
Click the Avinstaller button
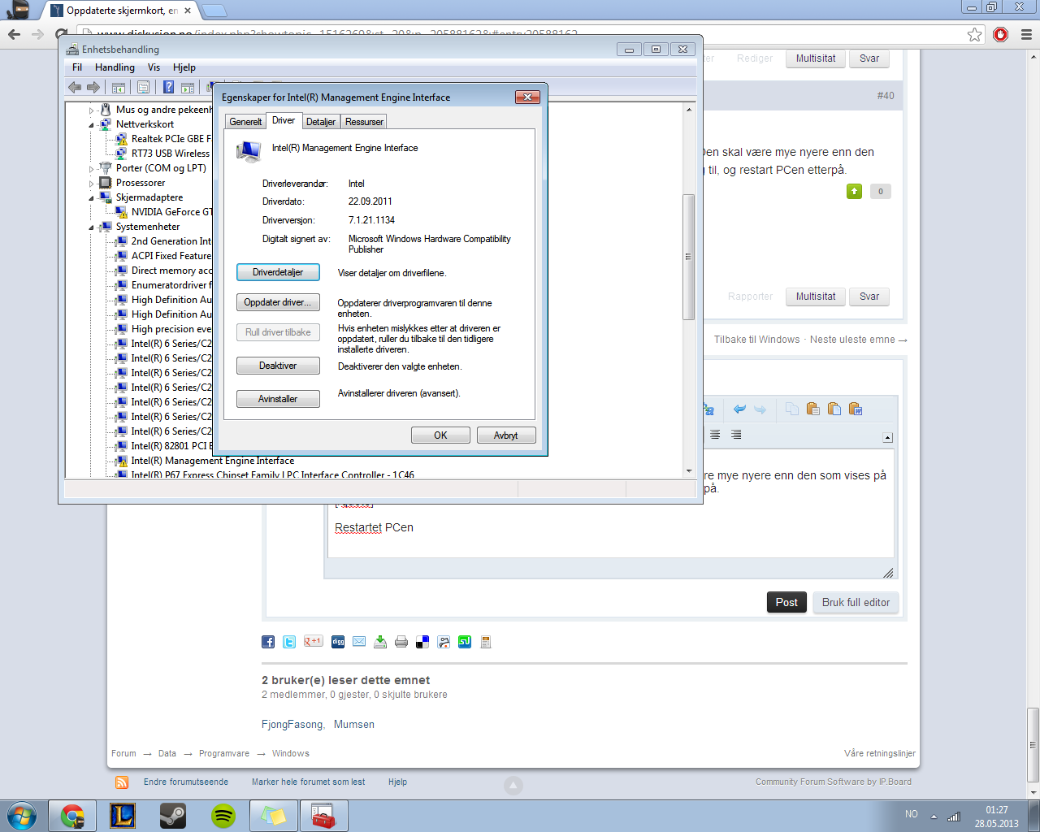tap(278, 399)
